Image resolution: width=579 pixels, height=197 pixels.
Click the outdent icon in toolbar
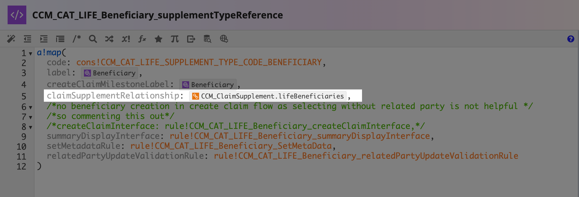27,39
